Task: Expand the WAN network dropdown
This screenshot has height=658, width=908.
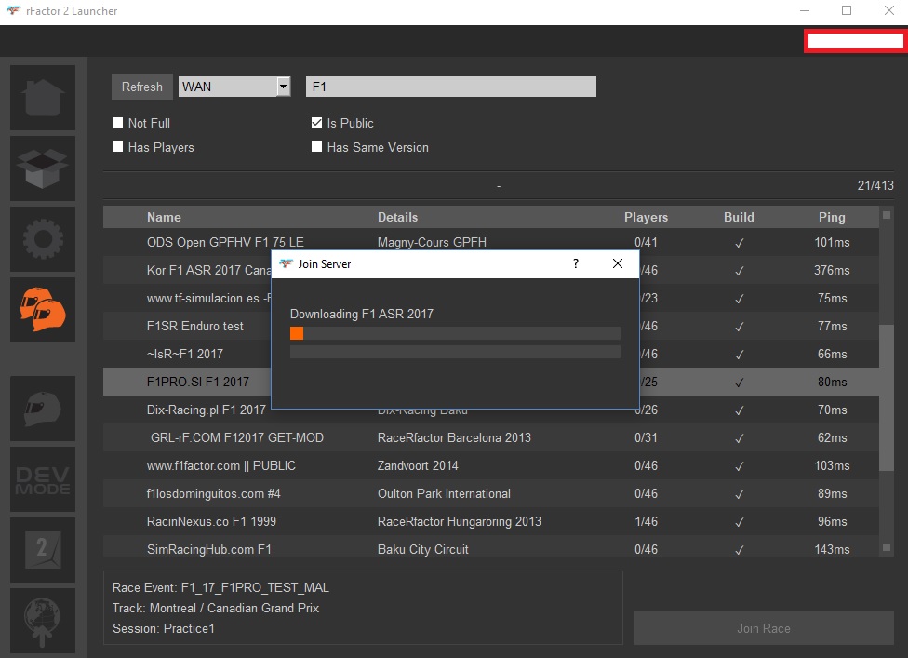Action: 283,87
